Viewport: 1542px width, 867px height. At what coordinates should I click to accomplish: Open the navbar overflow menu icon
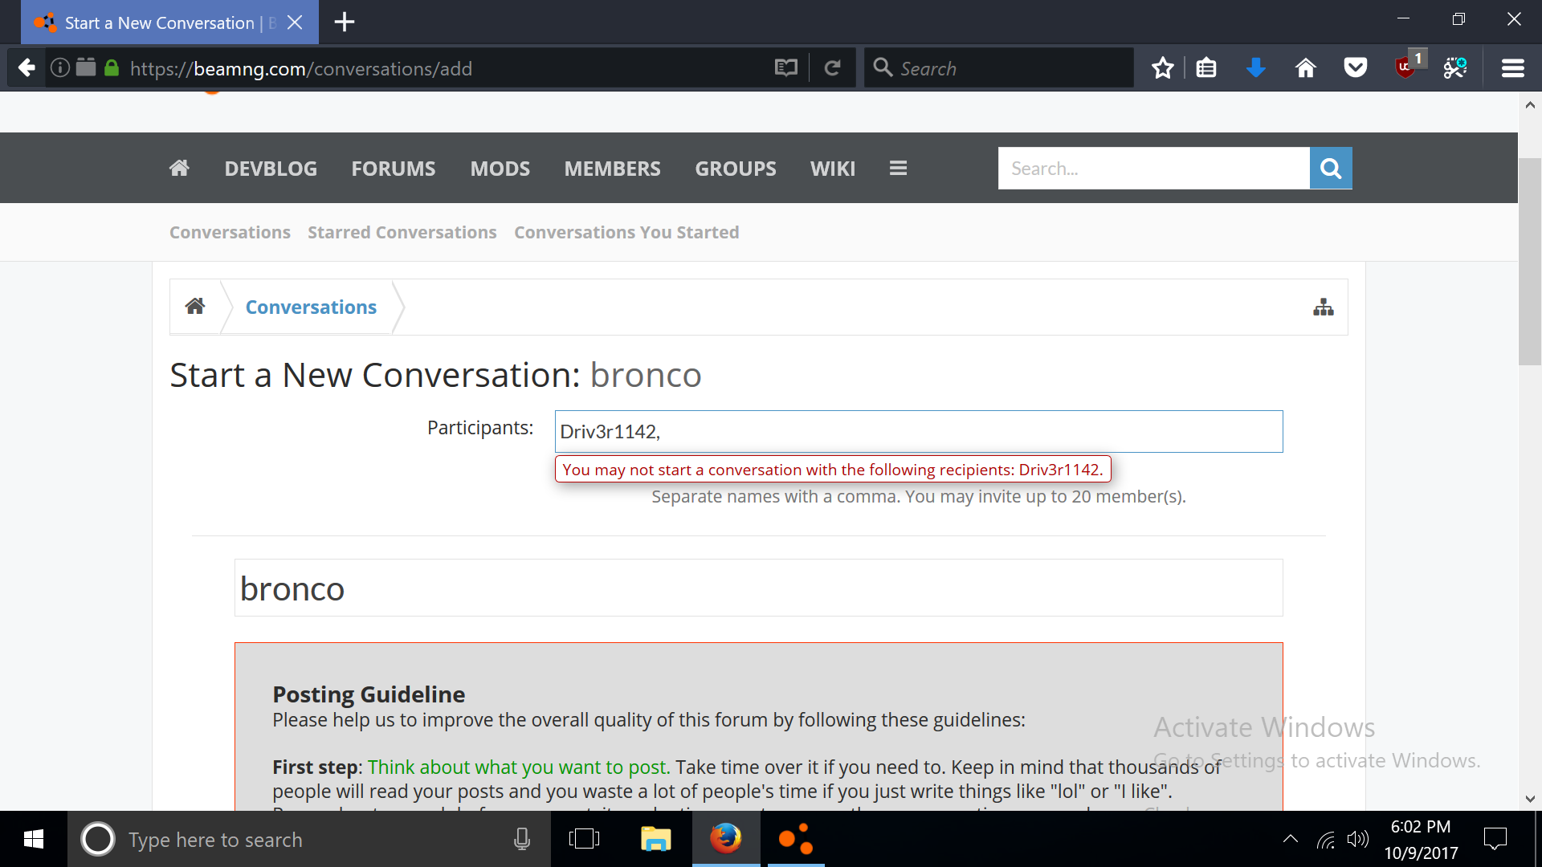click(x=898, y=168)
